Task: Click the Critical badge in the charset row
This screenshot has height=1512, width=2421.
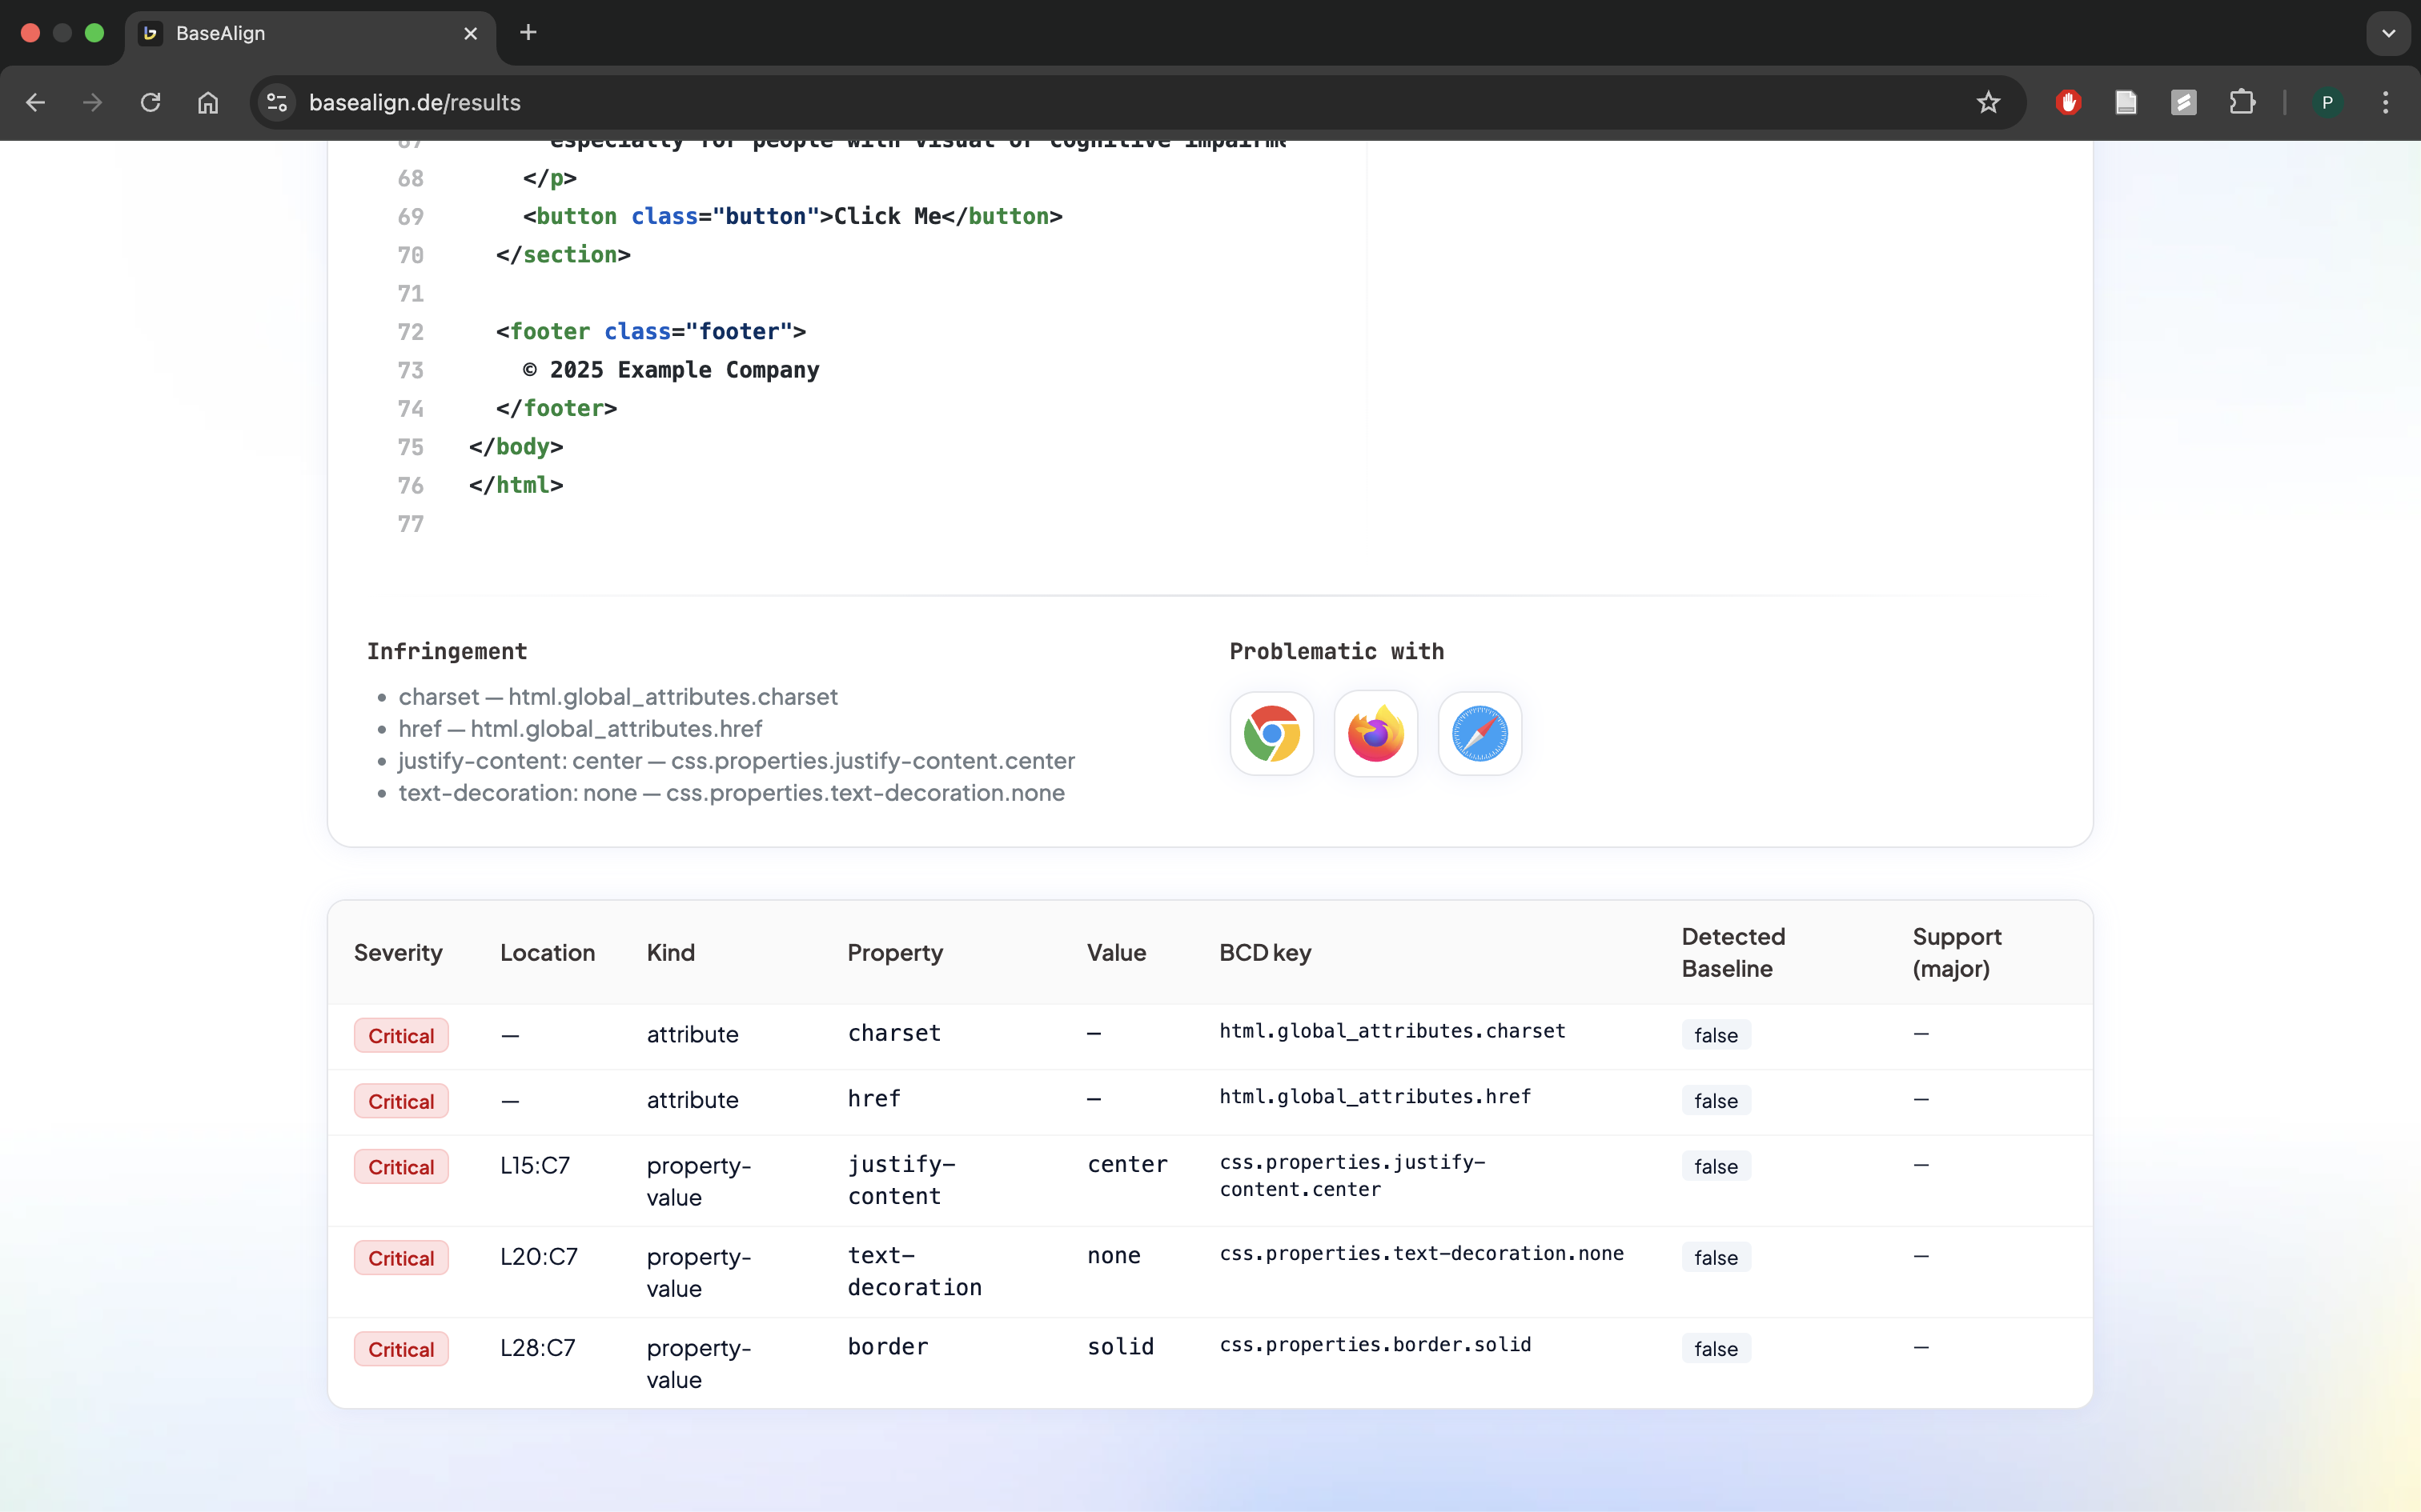Action: [x=400, y=1036]
